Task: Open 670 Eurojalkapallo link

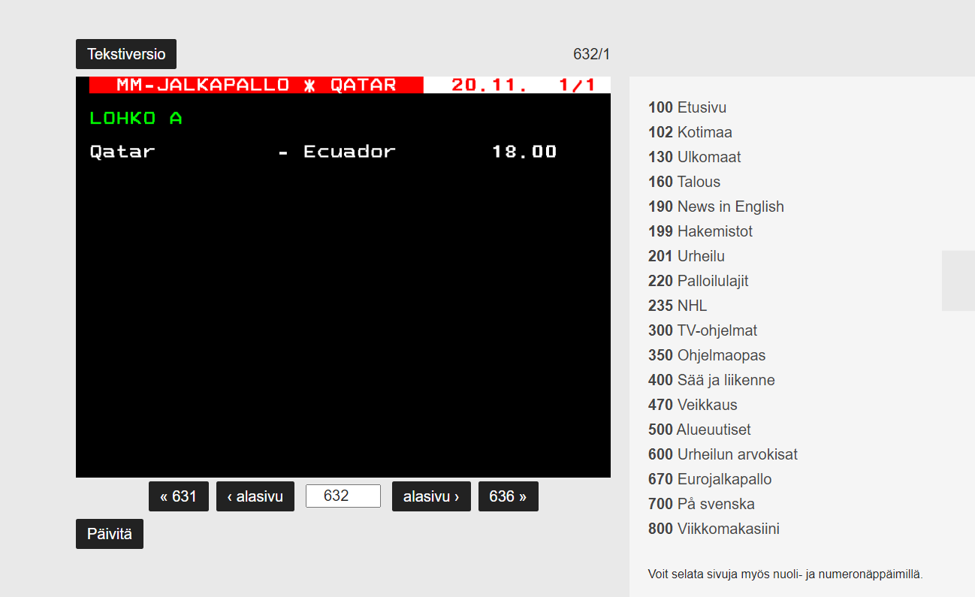Action: (710, 479)
